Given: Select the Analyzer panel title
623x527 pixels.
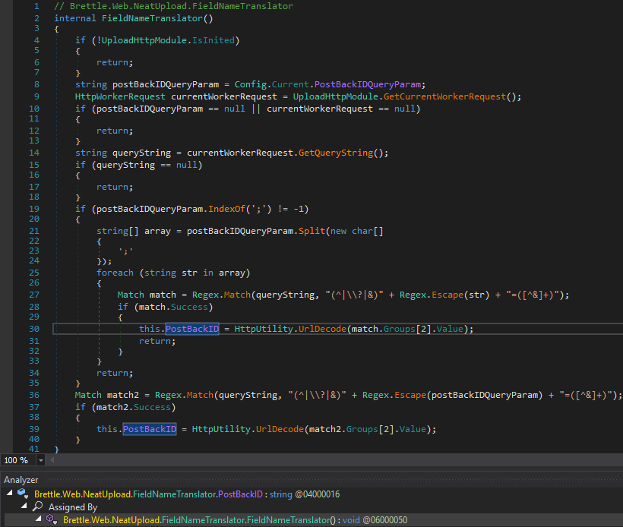Looking at the screenshot, I should (21, 480).
